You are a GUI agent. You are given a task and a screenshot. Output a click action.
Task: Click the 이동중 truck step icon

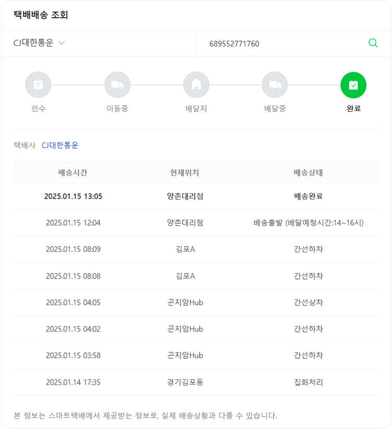tap(117, 85)
